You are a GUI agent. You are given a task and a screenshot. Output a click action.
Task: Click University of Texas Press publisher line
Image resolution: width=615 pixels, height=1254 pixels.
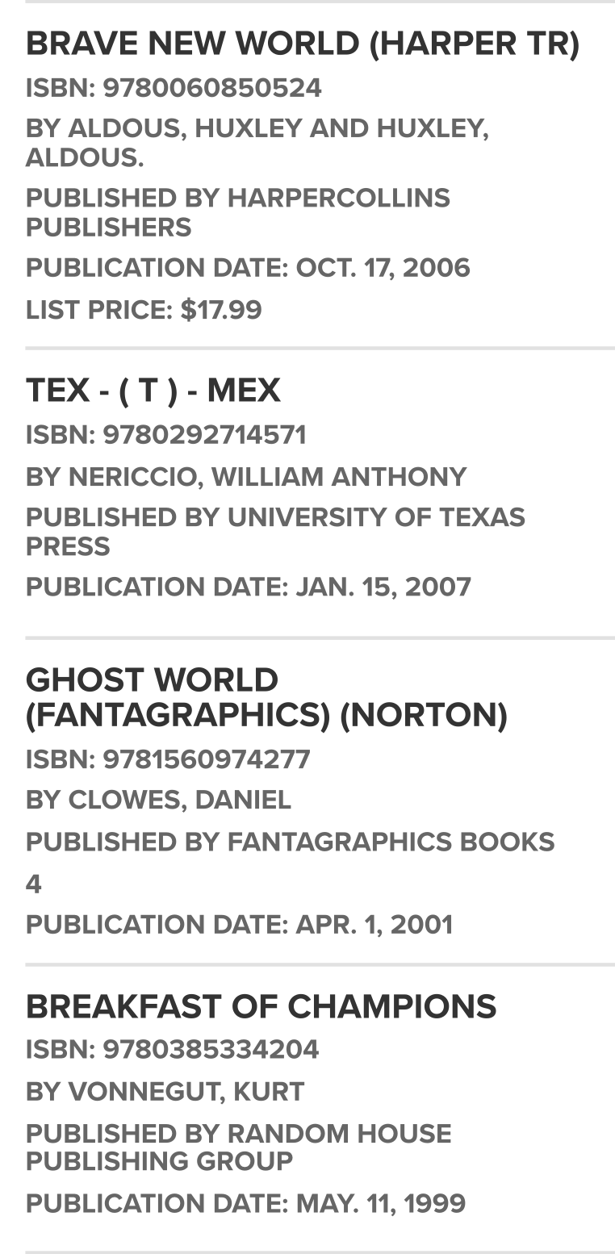[275, 532]
